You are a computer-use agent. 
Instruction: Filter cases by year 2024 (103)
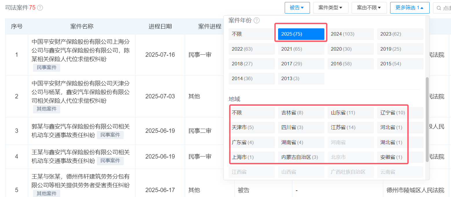click(x=351, y=34)
